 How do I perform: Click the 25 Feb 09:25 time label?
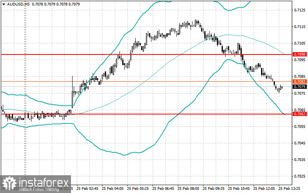(213, 189)
